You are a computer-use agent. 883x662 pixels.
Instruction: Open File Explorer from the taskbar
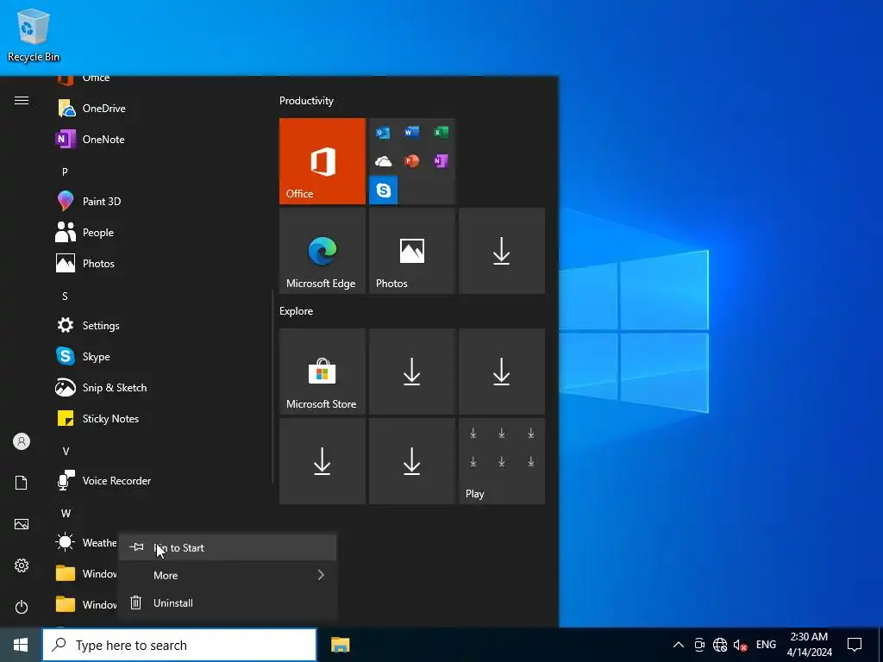tap(340, 645)
